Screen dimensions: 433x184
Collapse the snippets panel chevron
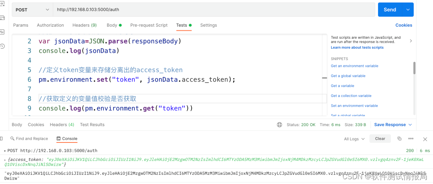point(411,41)
